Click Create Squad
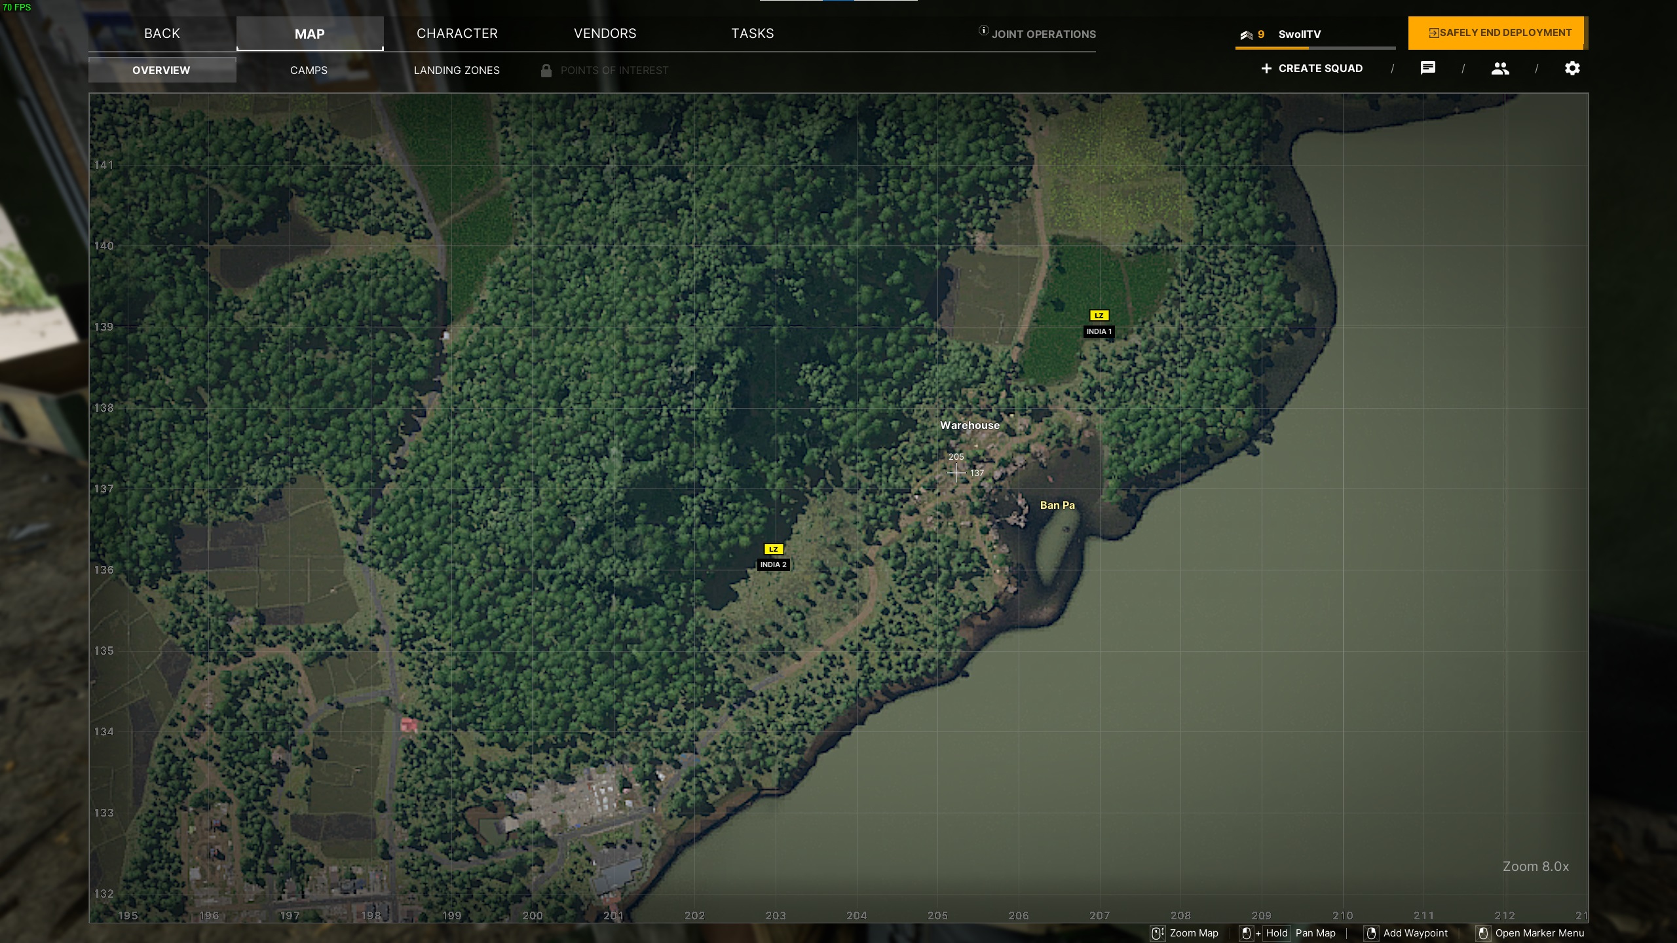1677x943 pixels. 1312,68
